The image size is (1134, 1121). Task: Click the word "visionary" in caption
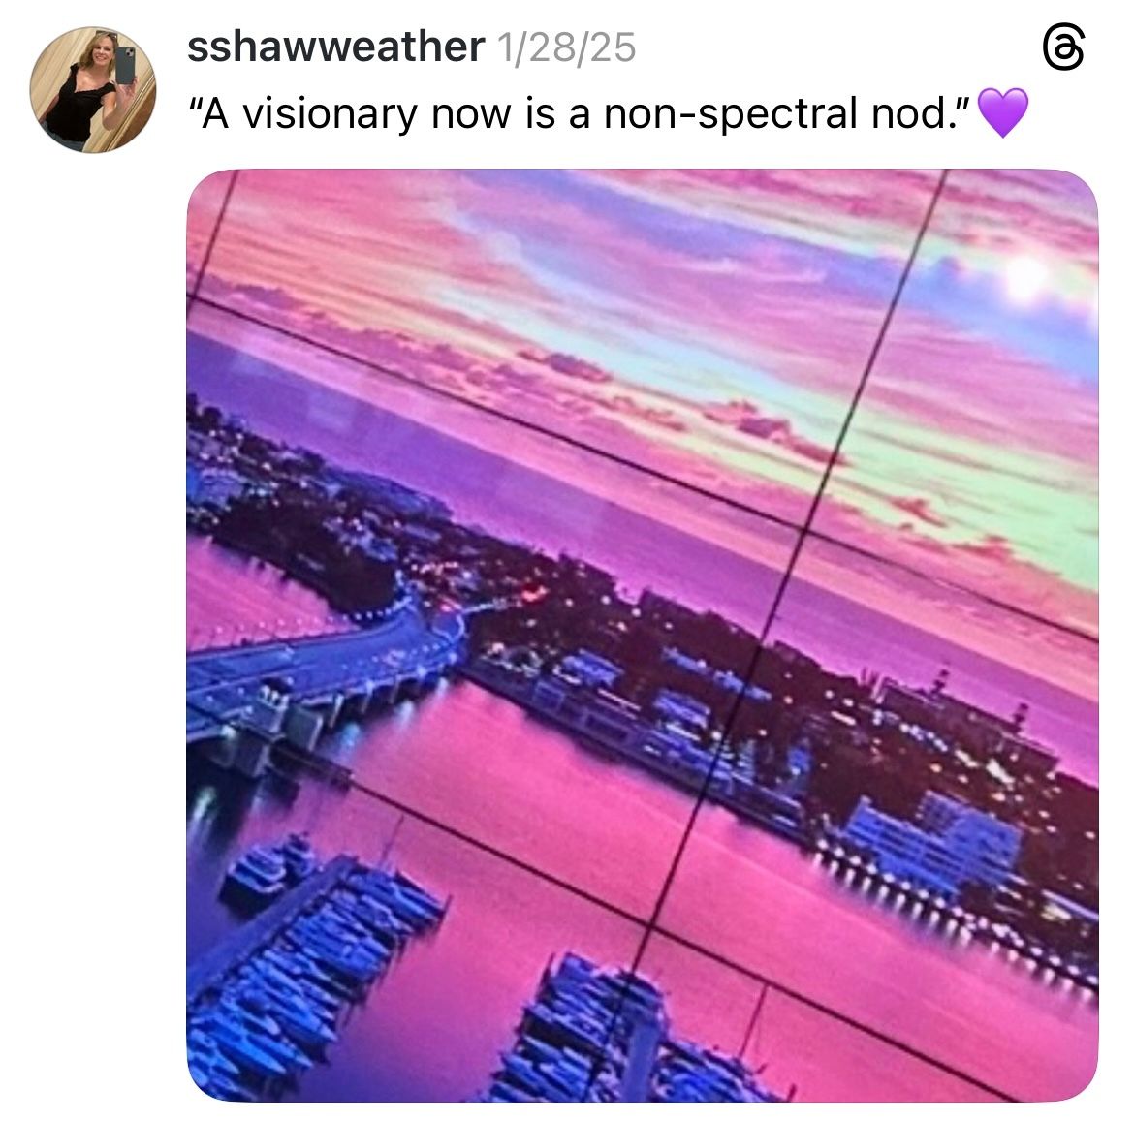pos(330,114)
